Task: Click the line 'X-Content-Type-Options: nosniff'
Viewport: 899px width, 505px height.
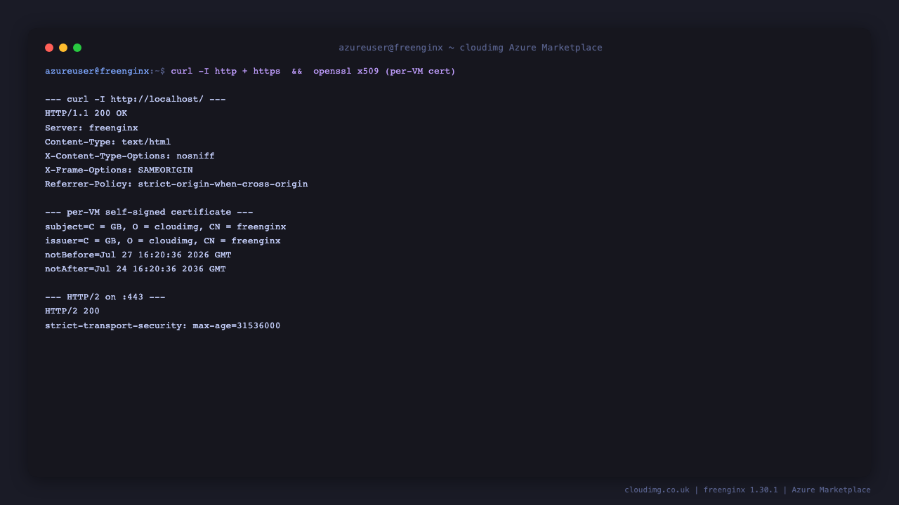Action: coord(130,156)
